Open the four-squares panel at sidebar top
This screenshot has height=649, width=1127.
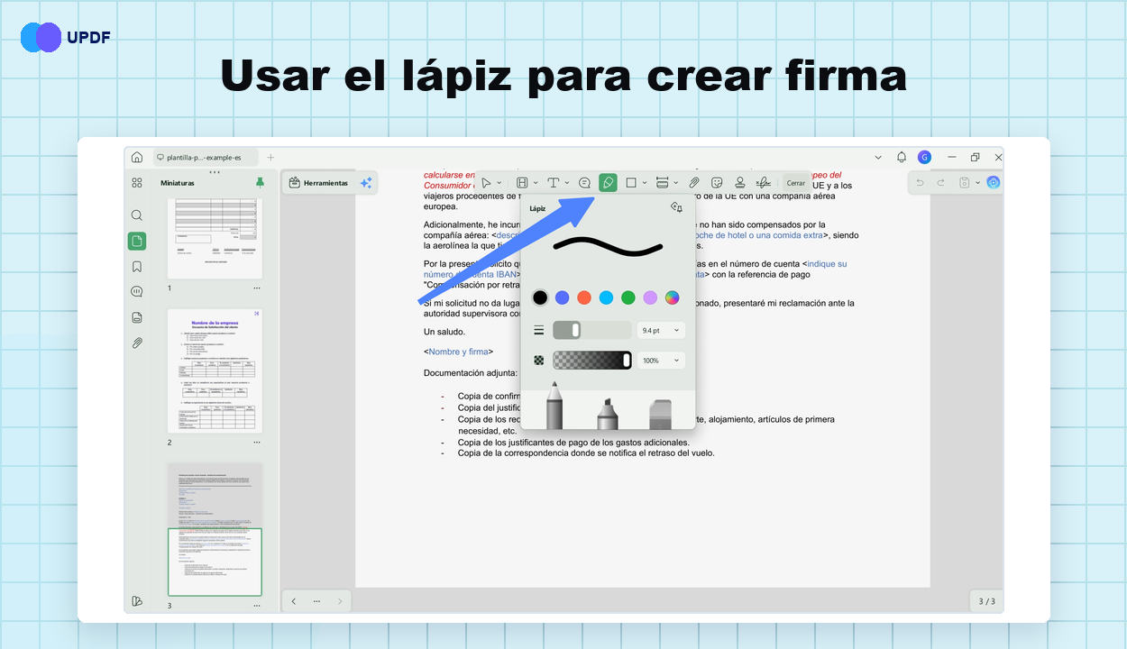pos(137,182)
